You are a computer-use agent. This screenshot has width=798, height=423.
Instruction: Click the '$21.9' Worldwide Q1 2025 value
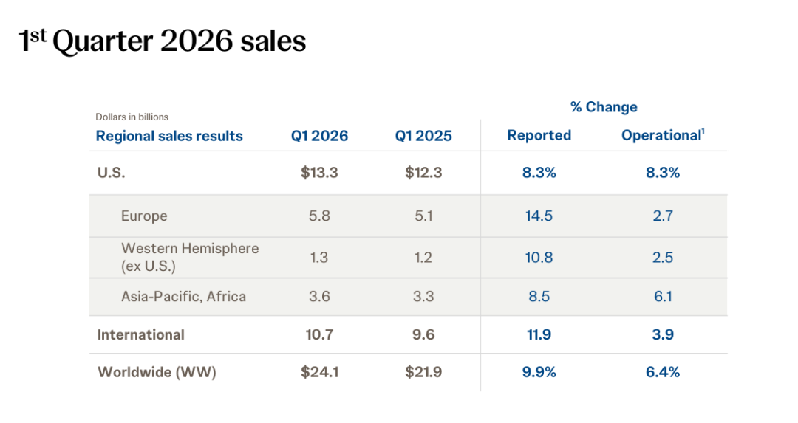[423, 372]
